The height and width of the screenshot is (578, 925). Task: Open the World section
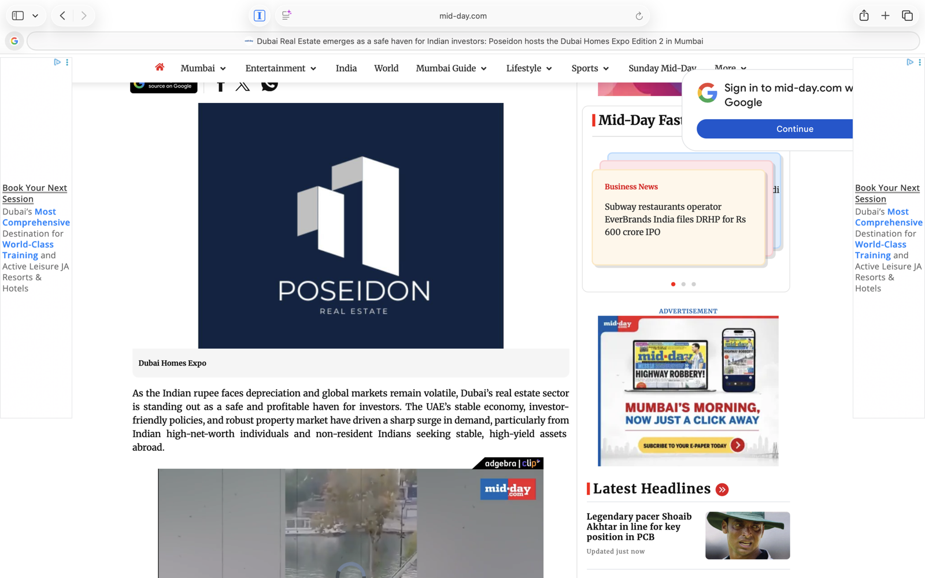386,68
